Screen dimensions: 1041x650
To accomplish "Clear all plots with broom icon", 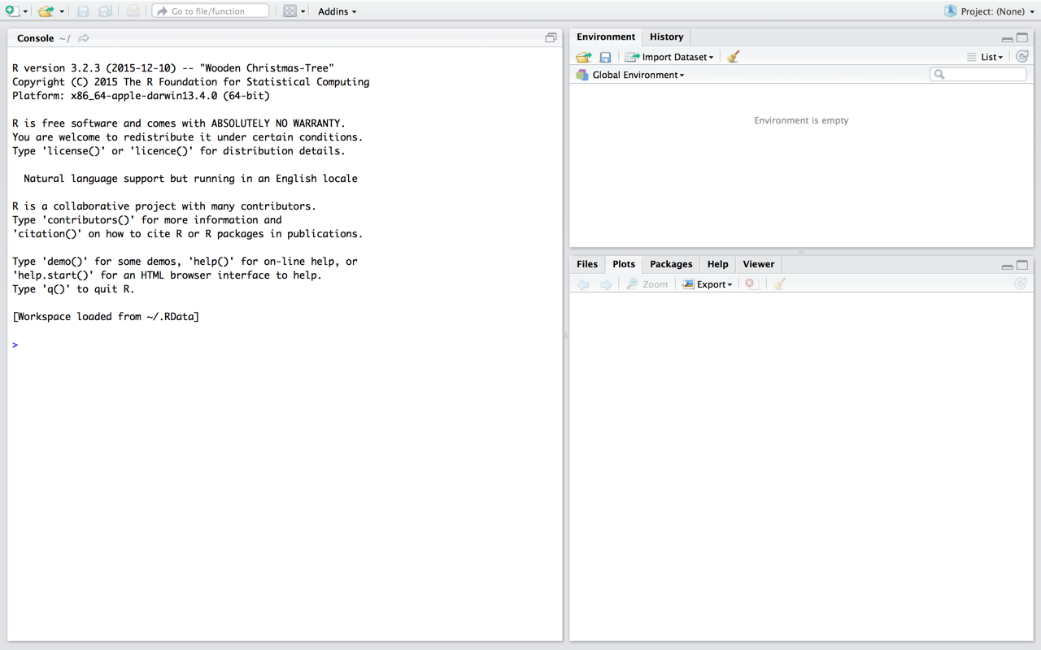I will pyautogui.click(x=779, y=284).
